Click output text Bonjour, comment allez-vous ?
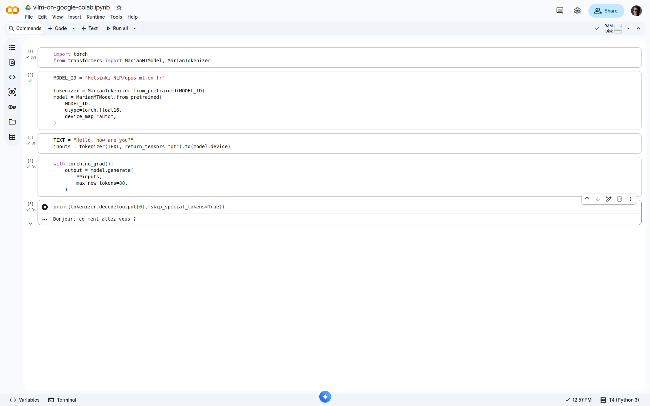 [x=94, y=219]
